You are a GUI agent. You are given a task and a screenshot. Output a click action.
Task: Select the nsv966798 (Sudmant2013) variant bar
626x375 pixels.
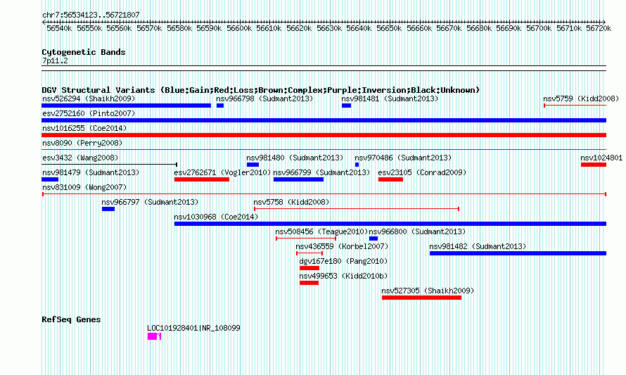(220, 106)
